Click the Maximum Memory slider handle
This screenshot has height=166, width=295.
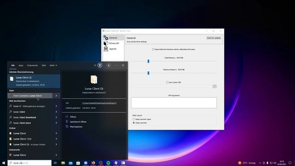coord(148,73)
